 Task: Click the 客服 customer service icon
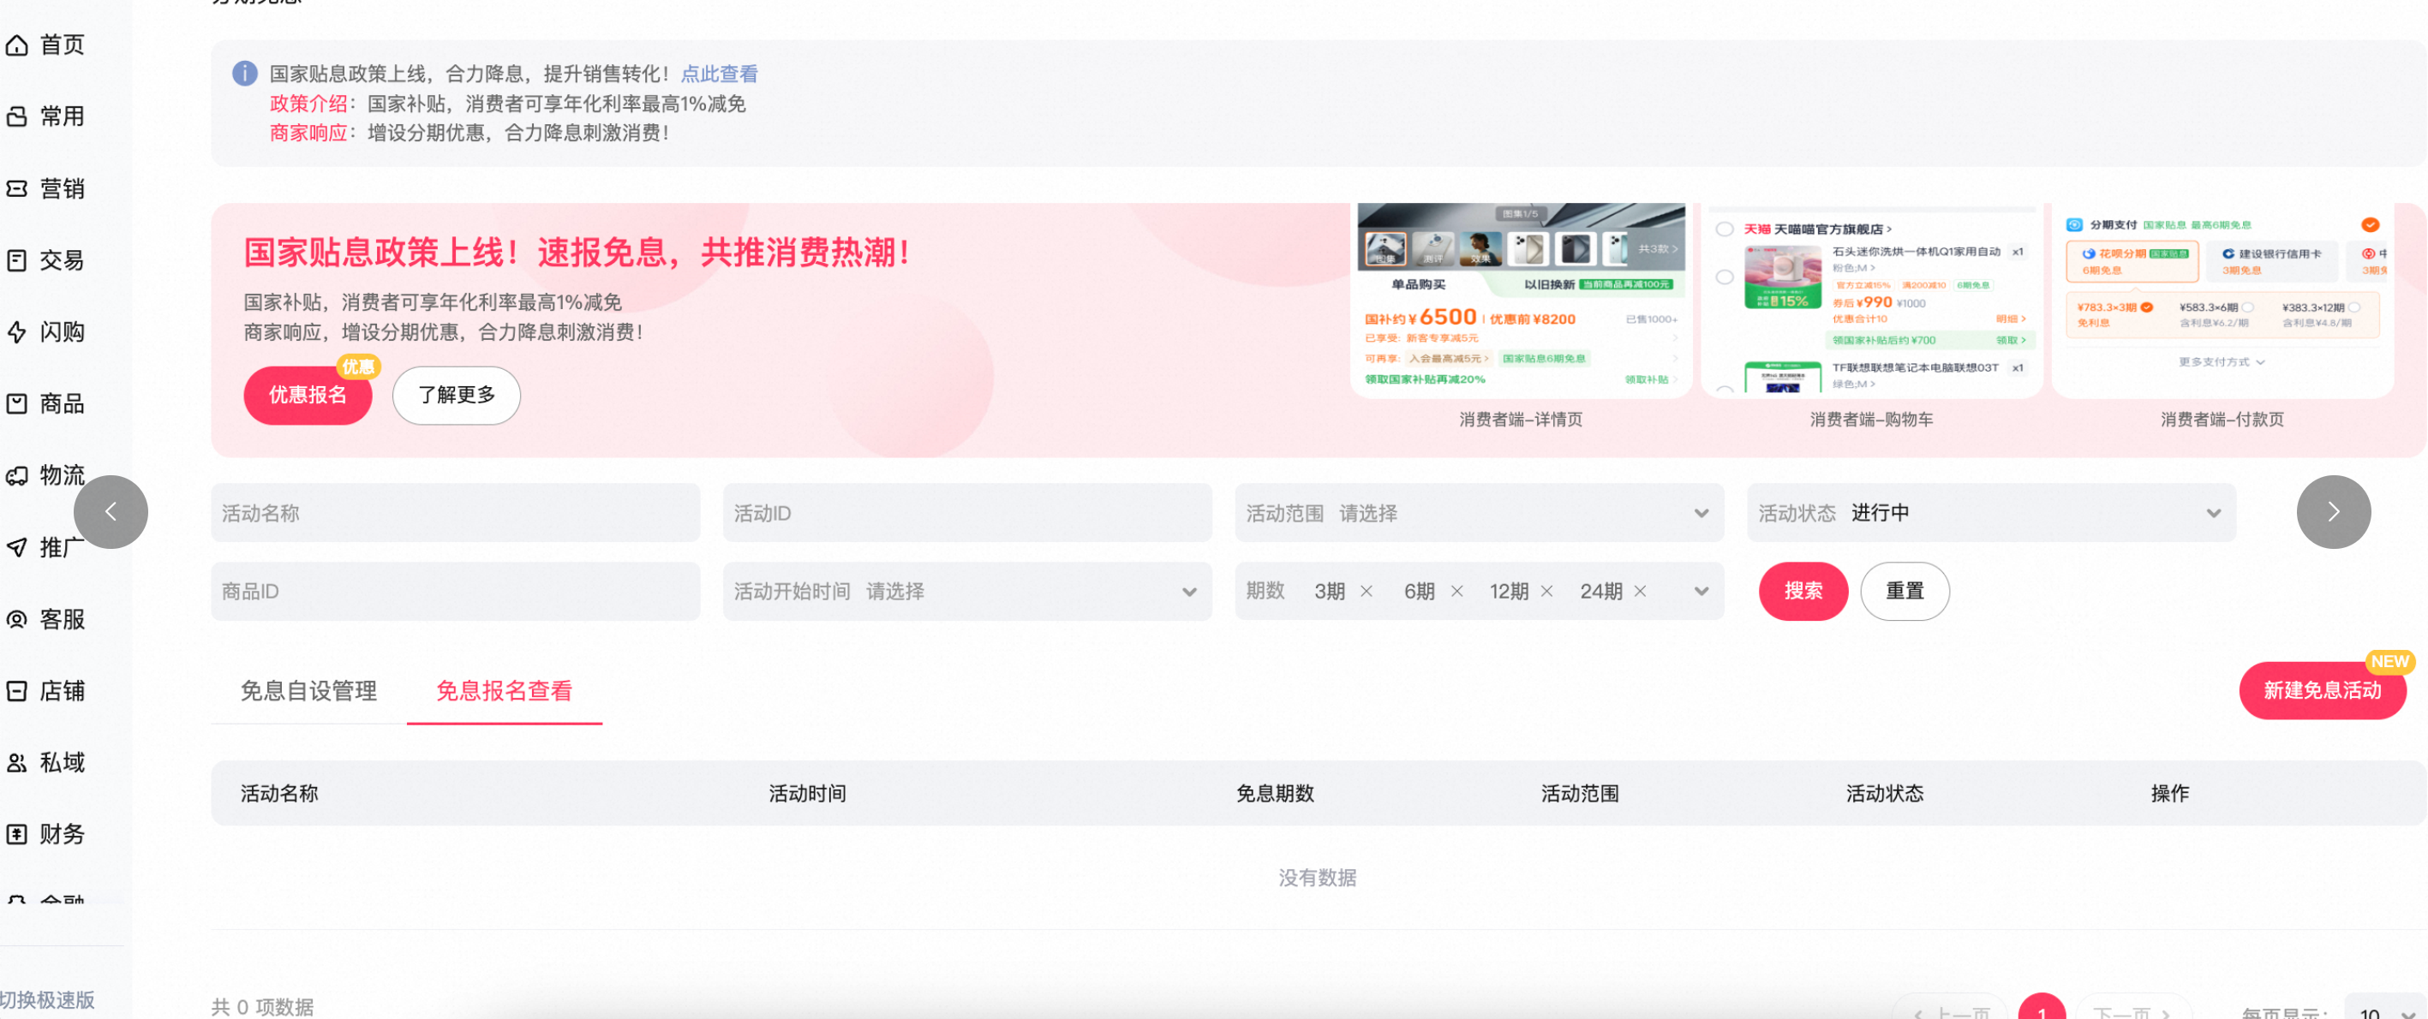(x=17, y=619)
